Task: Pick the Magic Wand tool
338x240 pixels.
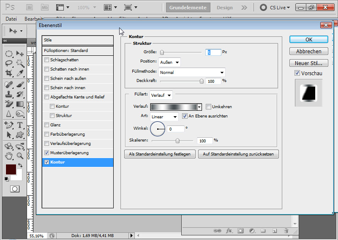Action: [19, 63]
